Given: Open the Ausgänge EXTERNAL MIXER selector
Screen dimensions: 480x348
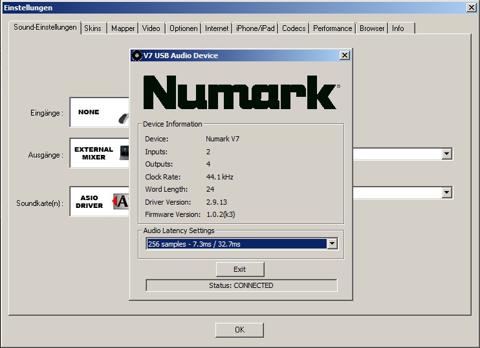Looking at the screenshot, I should 100,153.
